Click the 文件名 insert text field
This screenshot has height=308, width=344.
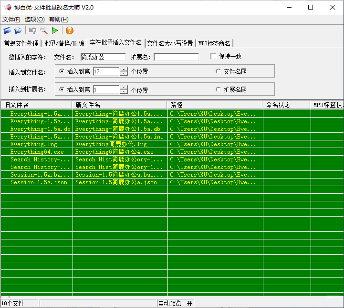coord(103,57)
